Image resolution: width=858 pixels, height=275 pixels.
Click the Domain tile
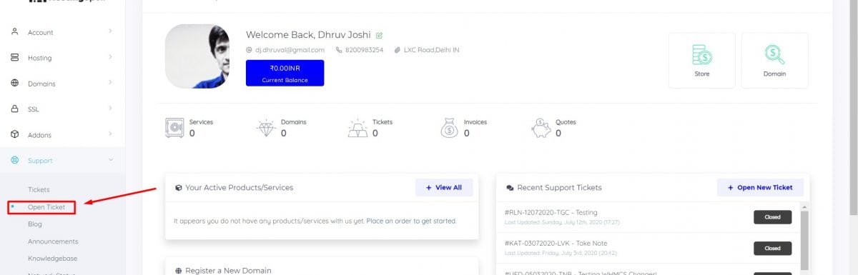(774, 61)
